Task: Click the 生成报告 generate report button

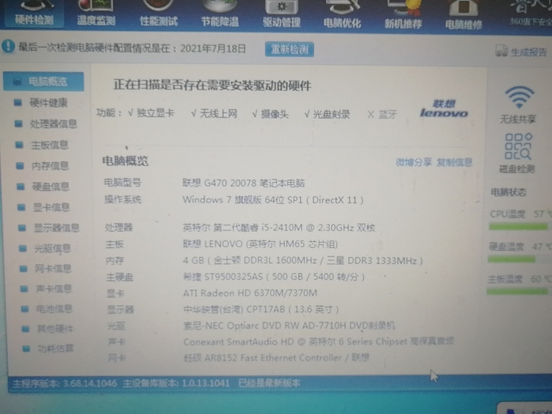Action: 521,52
